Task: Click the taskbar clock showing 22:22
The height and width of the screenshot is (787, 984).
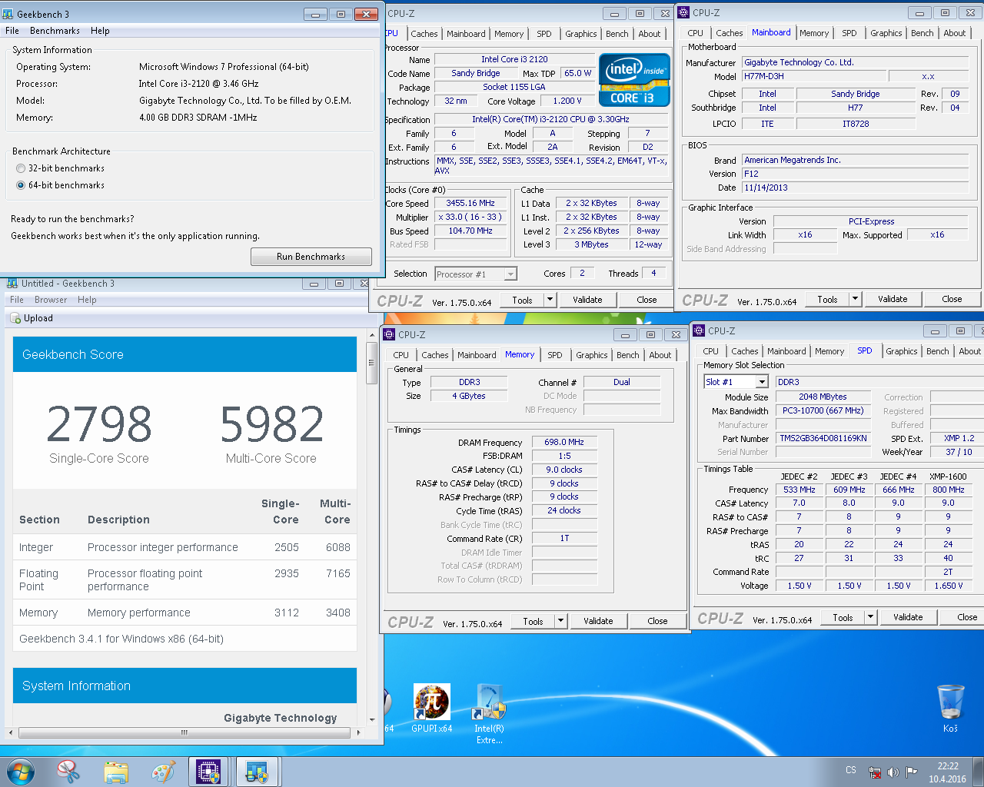Action: (948, 772)
